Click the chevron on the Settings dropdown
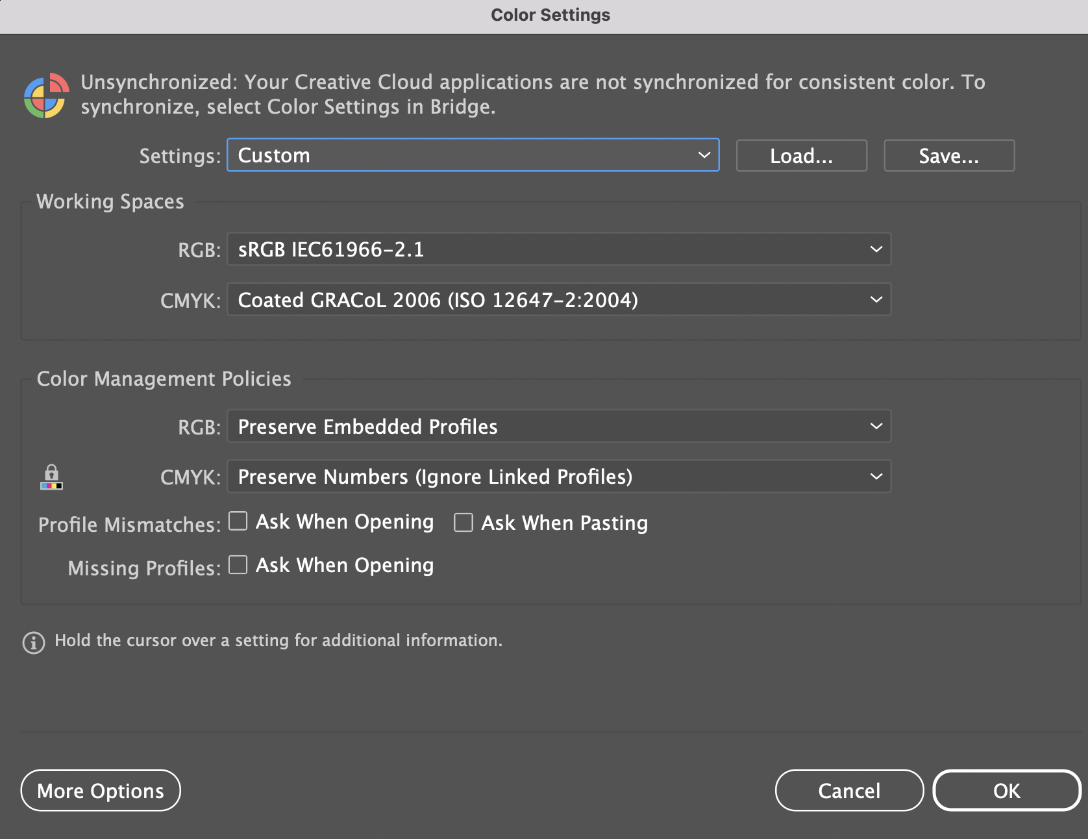The image size is (1088, 839). click(x=704, y=155)
